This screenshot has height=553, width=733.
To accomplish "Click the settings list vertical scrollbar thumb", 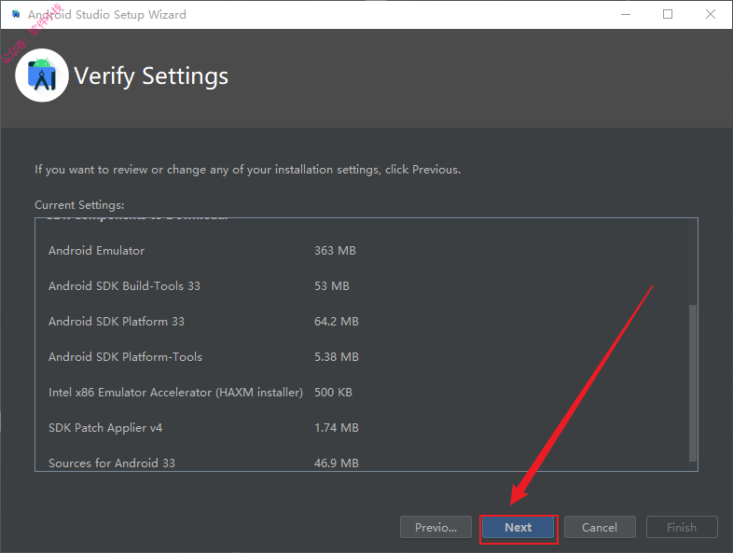I will tap(693, 383).
